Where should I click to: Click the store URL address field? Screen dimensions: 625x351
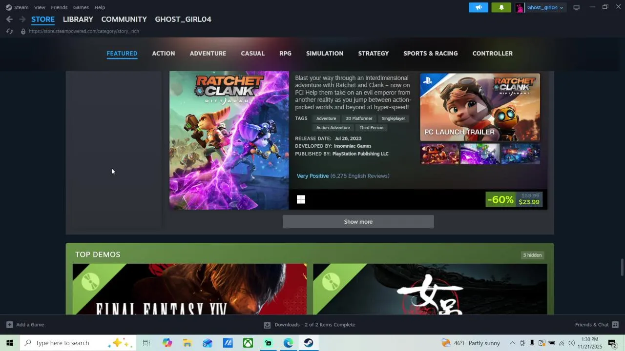click(84, 31)
